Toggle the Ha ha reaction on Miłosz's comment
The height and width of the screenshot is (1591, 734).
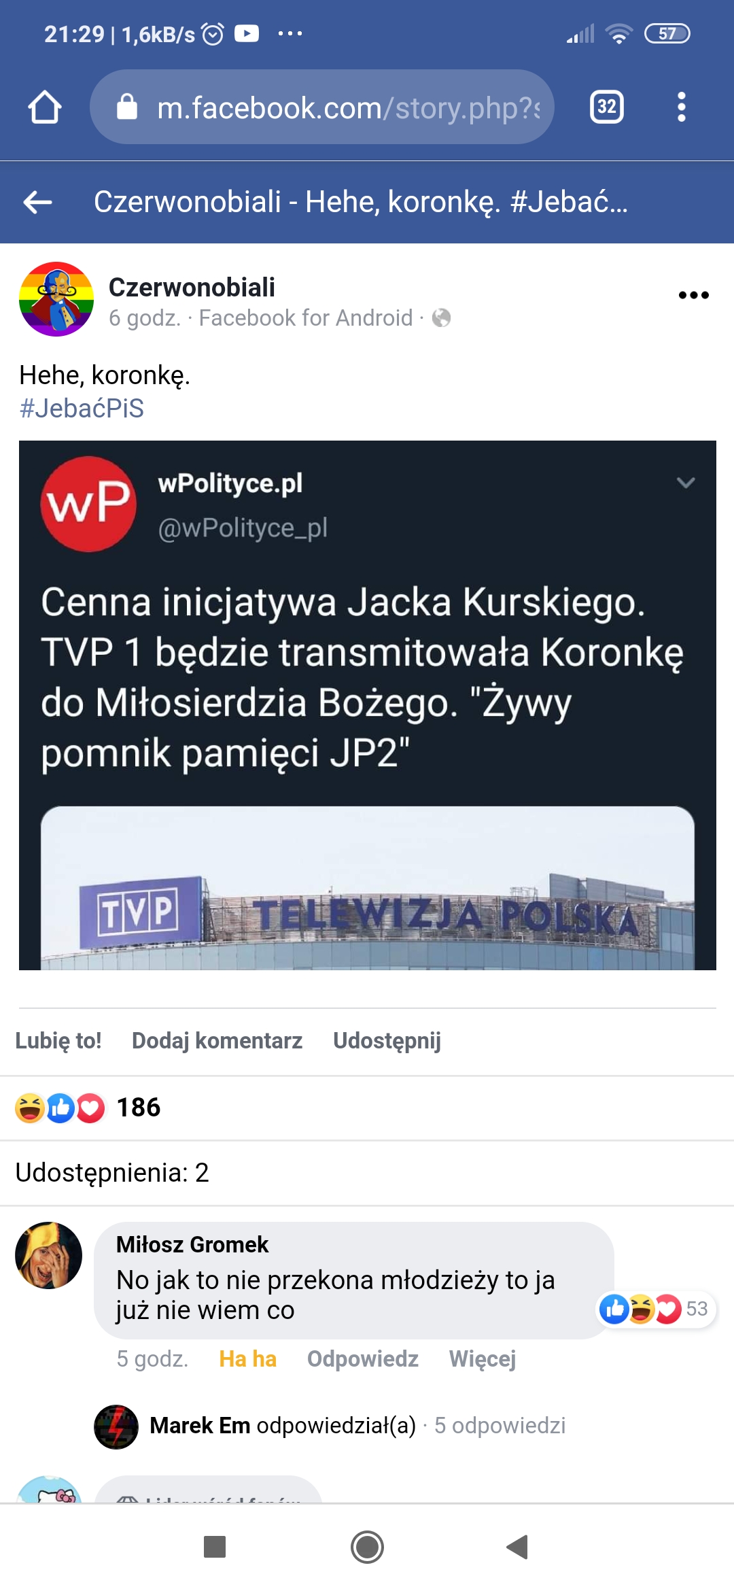[247, 1358]
